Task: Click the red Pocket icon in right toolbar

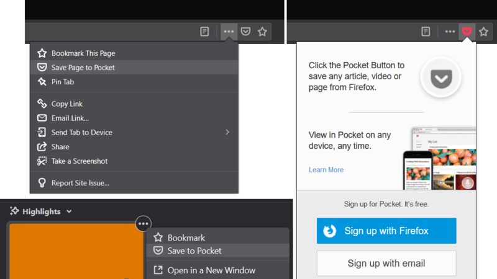Action: pyautogui.click(x=467, y=32)
